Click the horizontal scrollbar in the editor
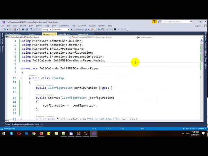 click(107, 121)
